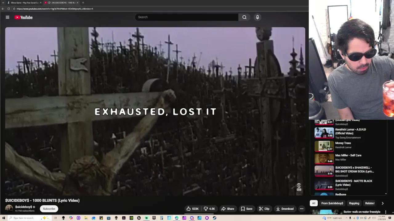The image size is (394, 221).
Task: Open a new browser tab
Action: click(x=83, y=2)
